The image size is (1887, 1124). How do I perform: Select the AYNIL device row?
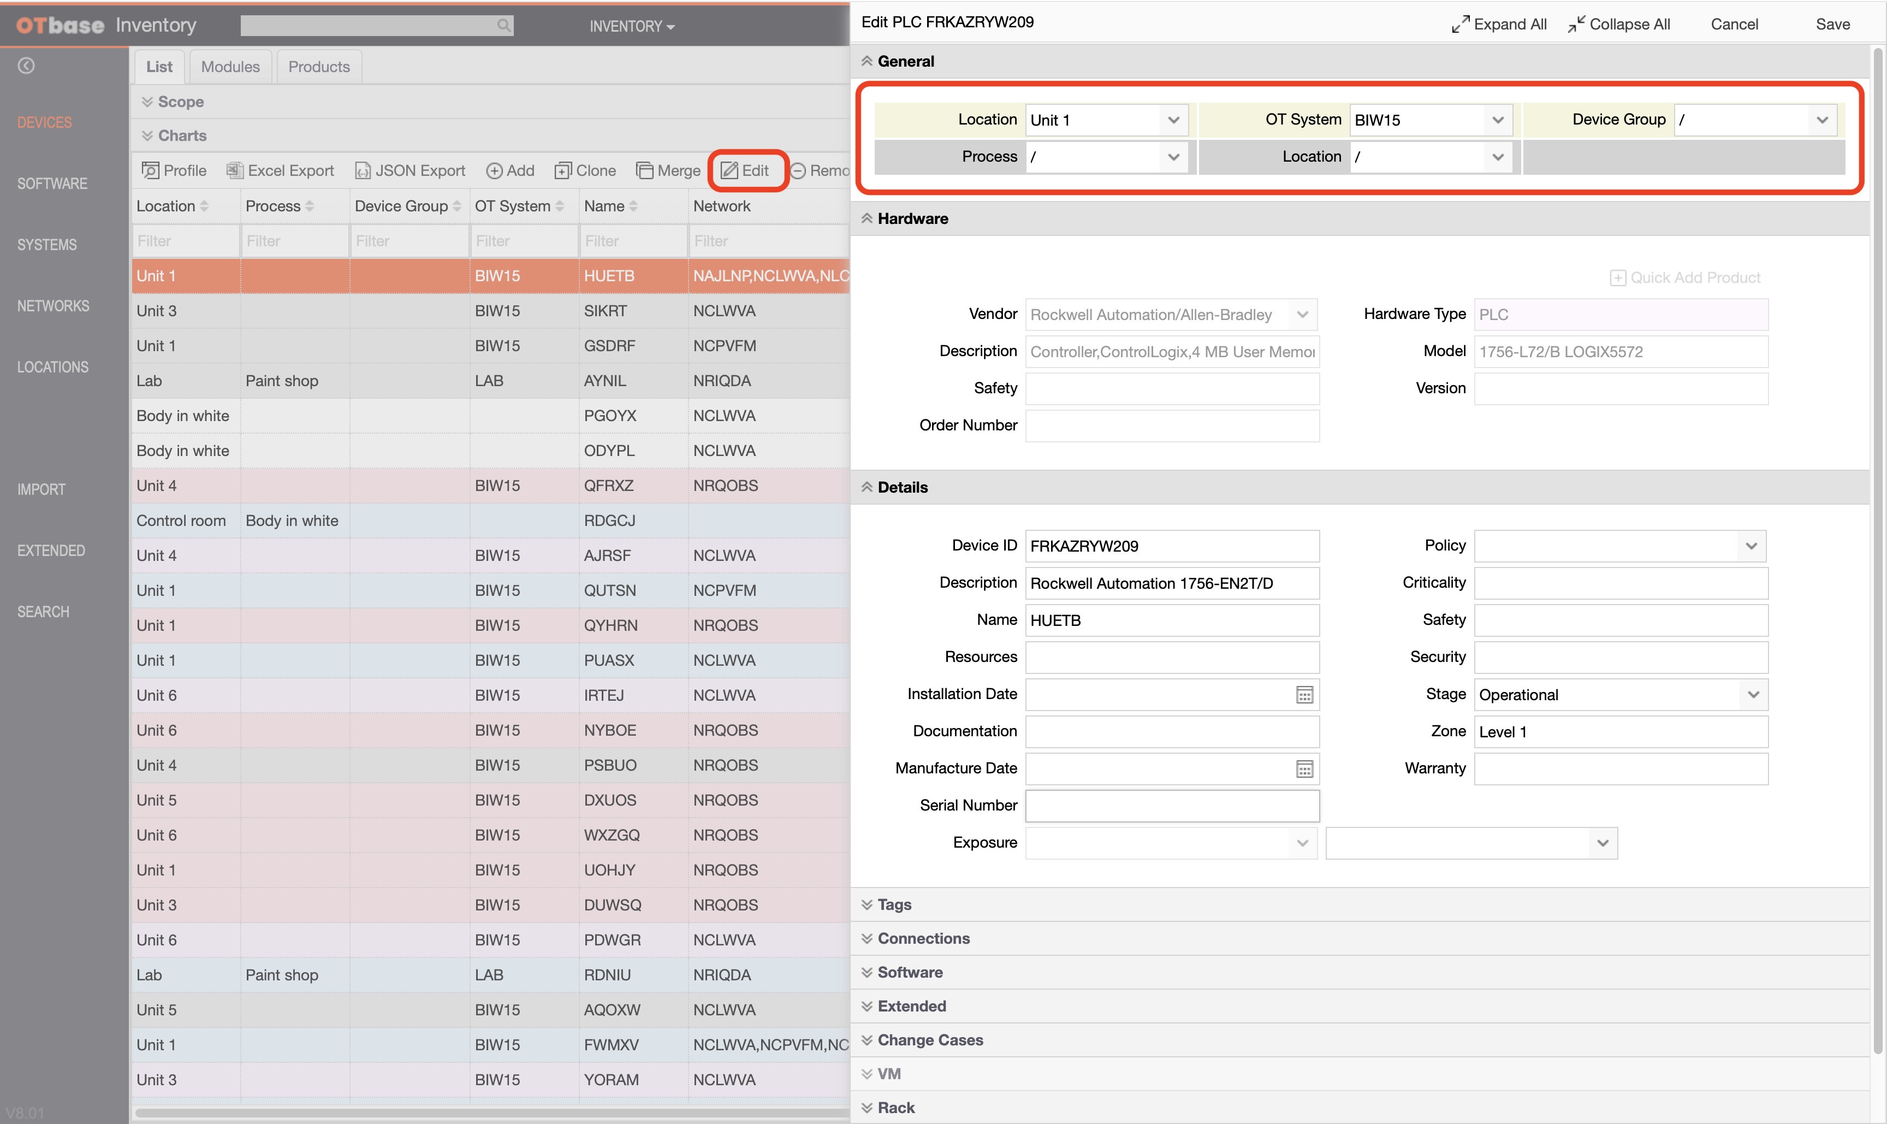(491, 381)
